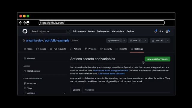Open the GitHub logo home link
This screenshot has height=108, width=192.
point(25,31)
